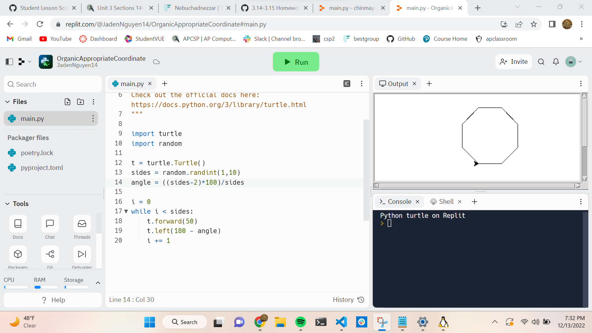Switch to 3.14-3.15 Homework browser tab

point(275,8)
